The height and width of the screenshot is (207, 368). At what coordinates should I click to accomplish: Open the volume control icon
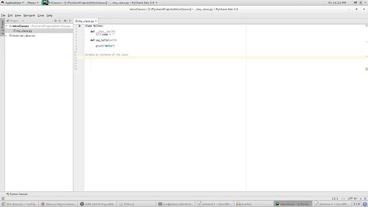tap(355, 2)
